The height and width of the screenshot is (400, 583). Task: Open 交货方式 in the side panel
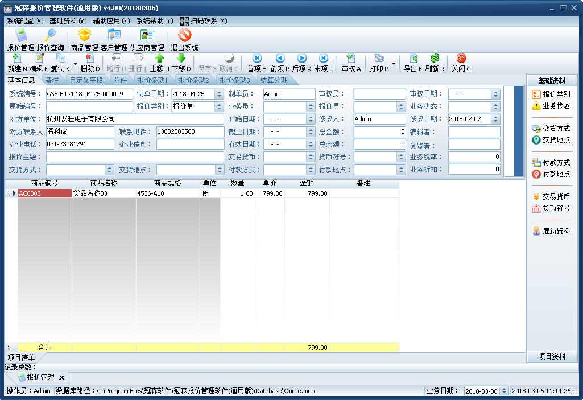tap(551, 129)
